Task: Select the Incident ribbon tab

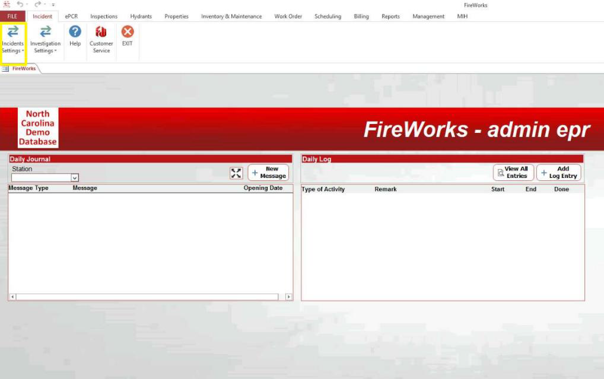Action: 42,16
